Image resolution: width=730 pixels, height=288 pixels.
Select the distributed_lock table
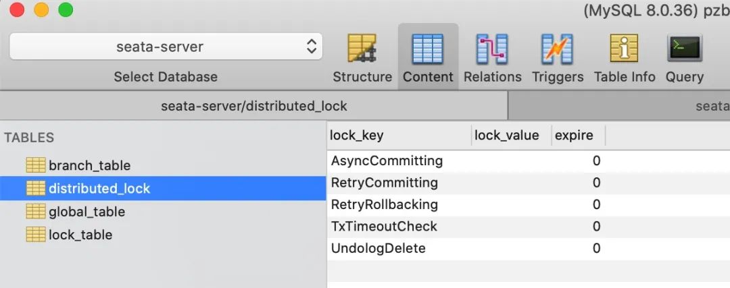pyautogui.click(x=99, y=188)
